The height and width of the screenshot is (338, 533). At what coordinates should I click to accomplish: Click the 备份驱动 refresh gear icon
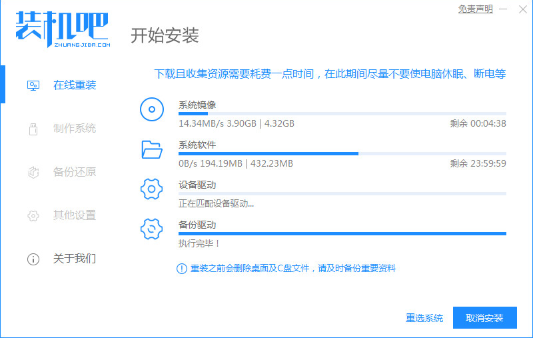click(152, 229)
